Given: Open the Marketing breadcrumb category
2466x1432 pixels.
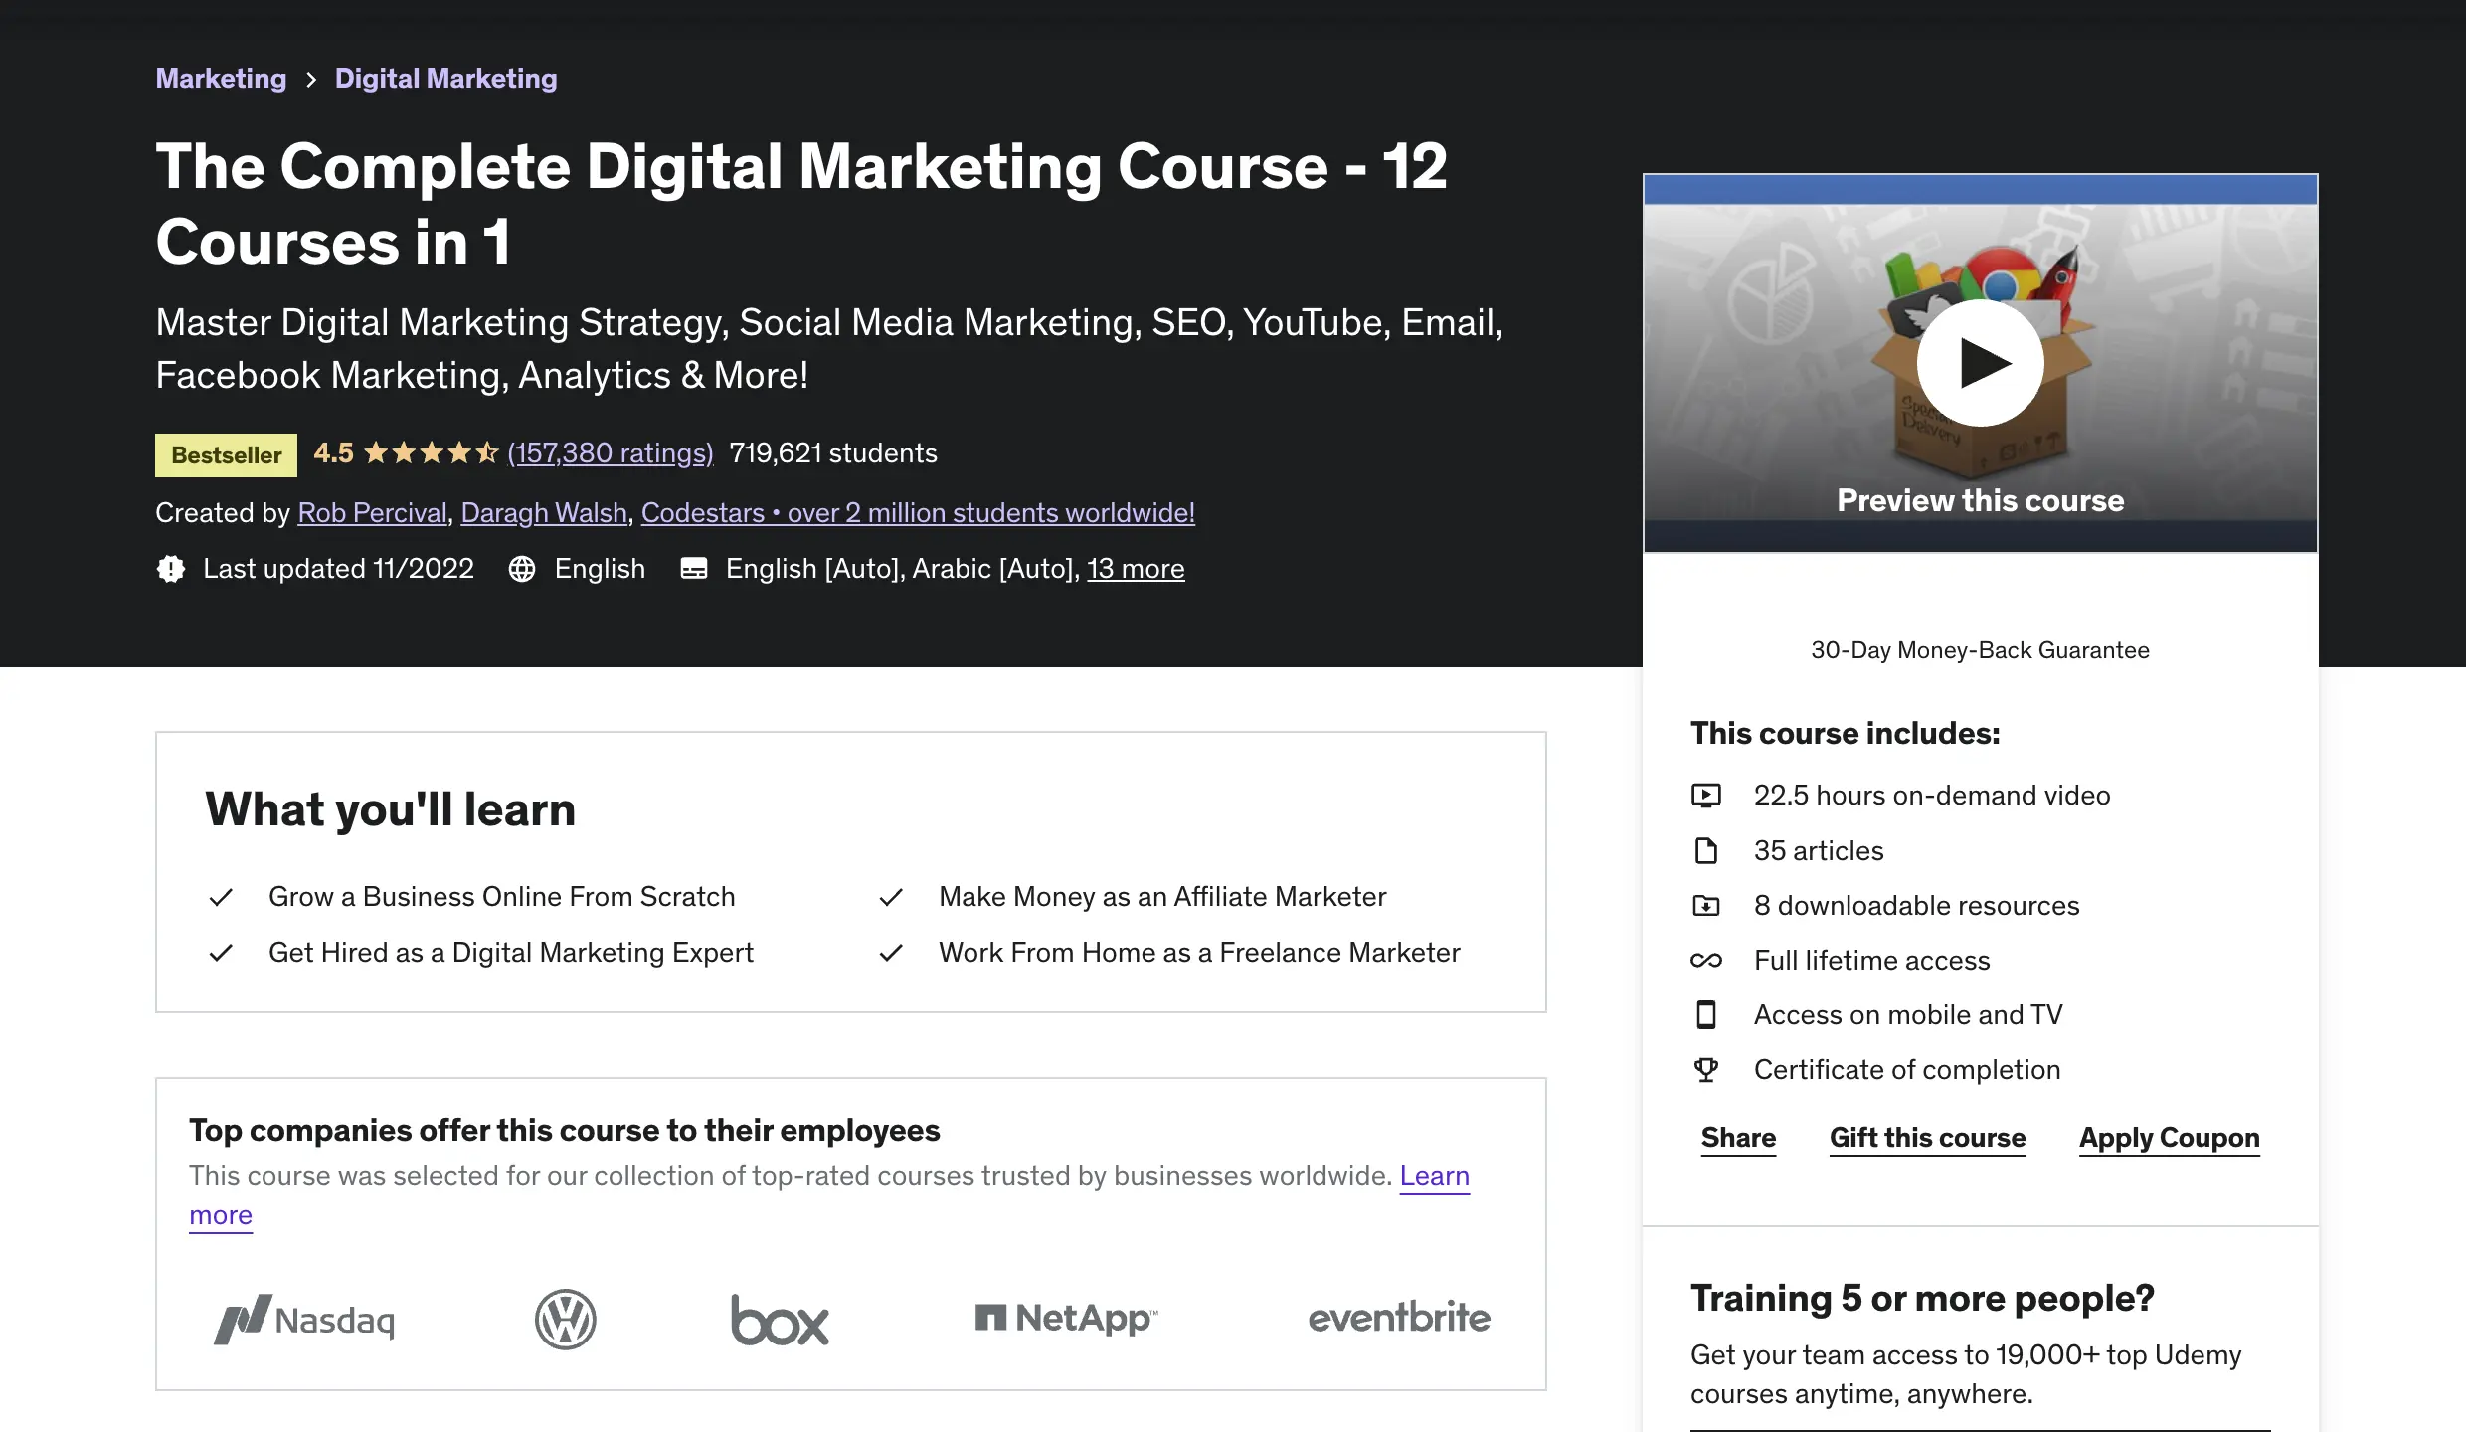Looking at the screenshot, I should (221, 79).
